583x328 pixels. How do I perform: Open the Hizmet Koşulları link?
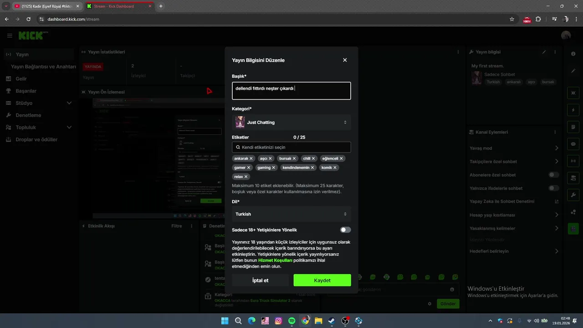pos(275,260)
